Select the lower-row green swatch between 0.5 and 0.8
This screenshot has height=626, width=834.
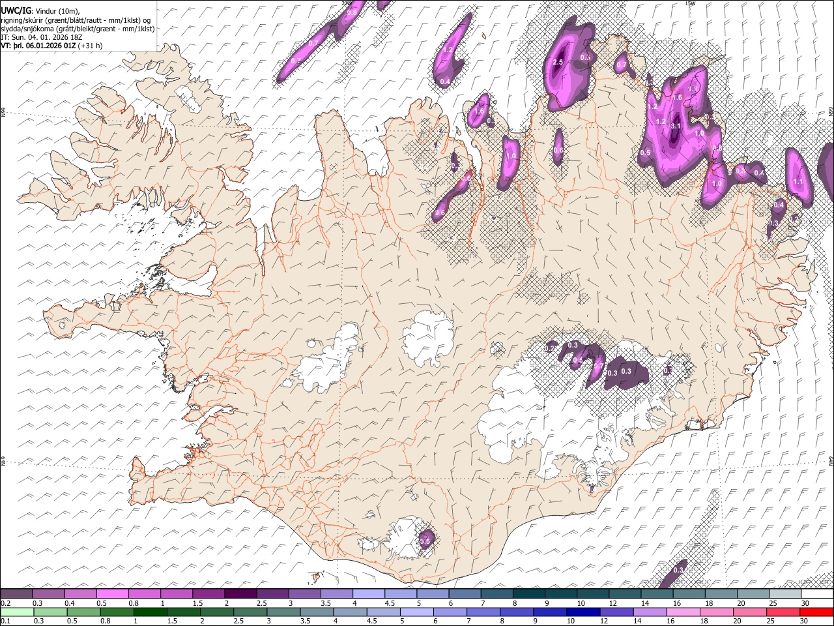click(83, 612)
